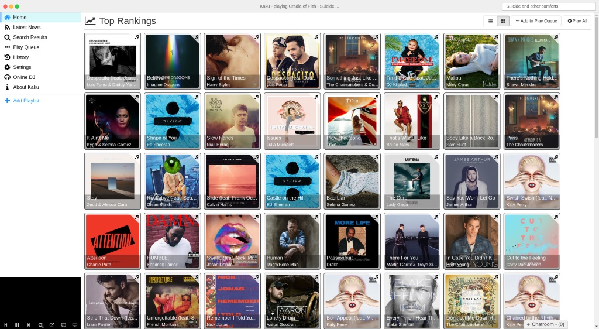Select Bad Liar by Selena Gomez

coord(352,181)
